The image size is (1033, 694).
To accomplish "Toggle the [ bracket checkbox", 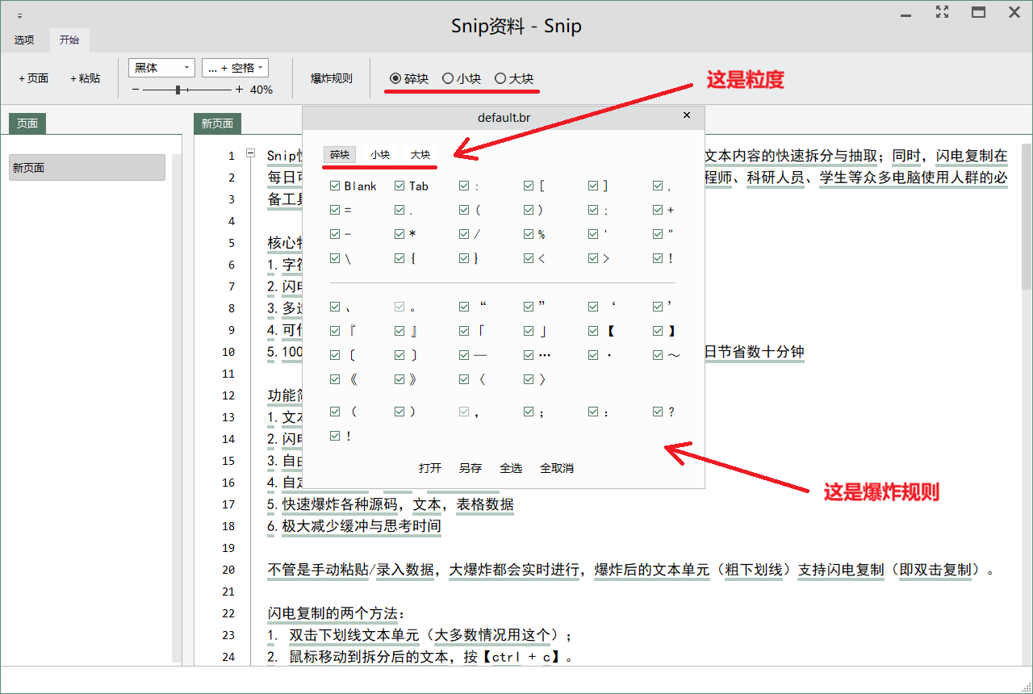I will coord(529,186).
